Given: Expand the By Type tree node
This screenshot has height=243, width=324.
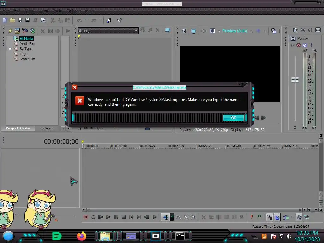Looking at the screenshot, I should click(x=10, y=49).
